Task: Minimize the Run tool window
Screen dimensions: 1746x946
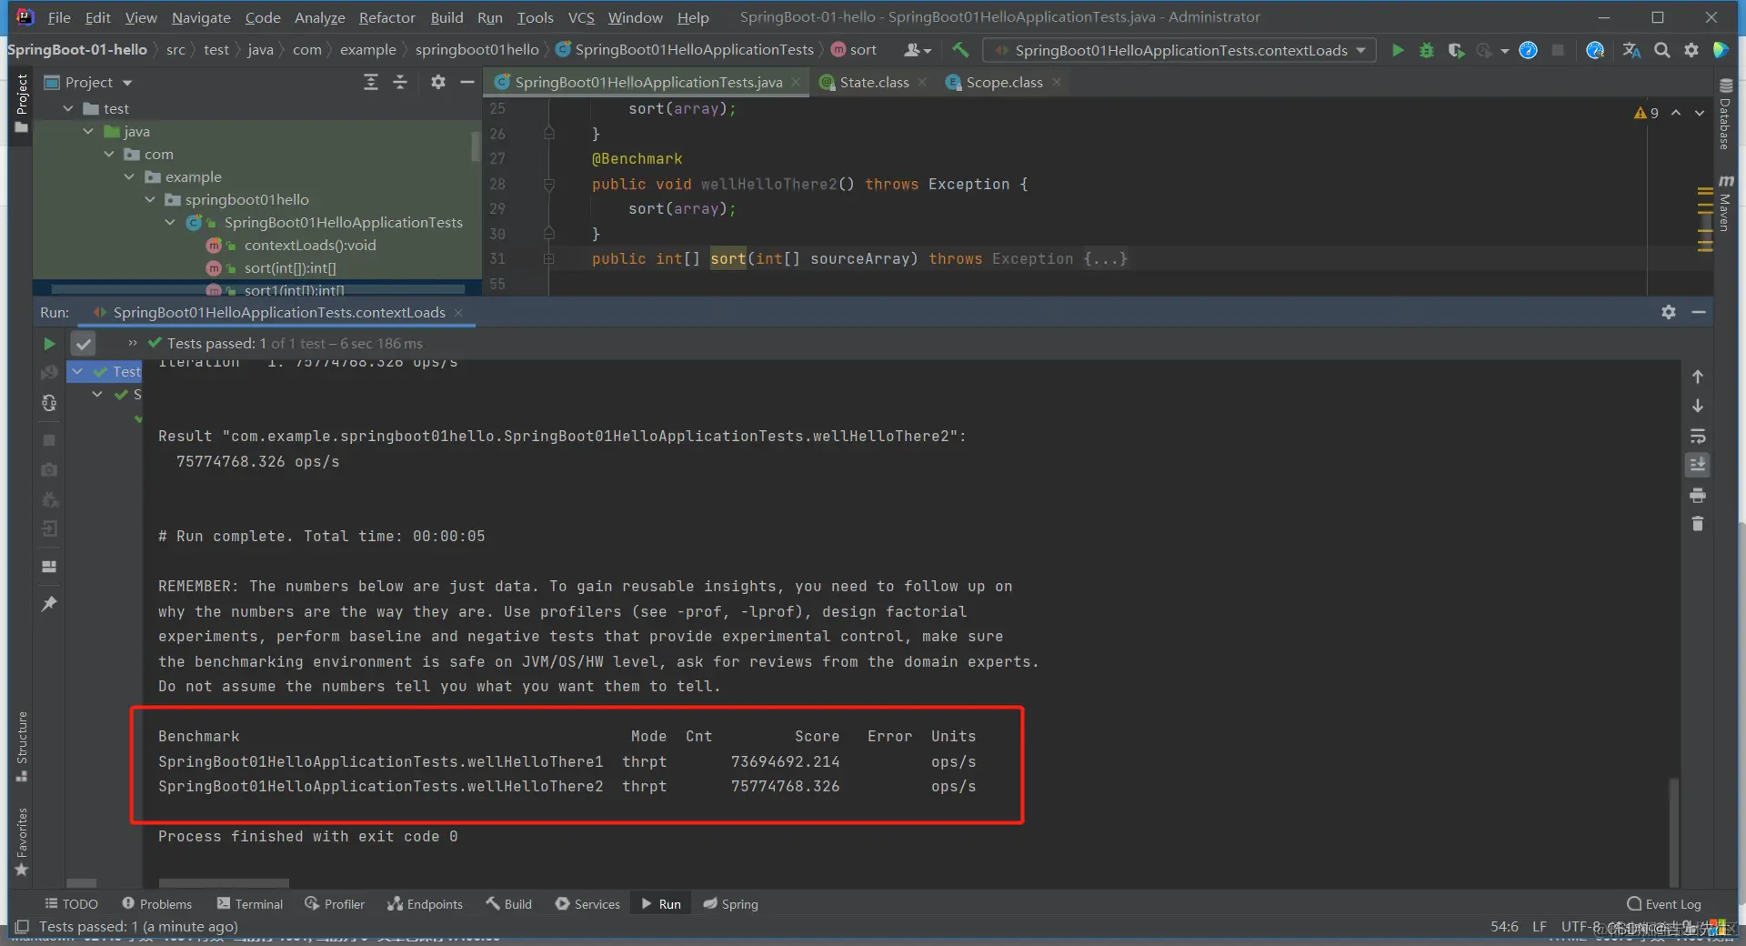Action: (1698, 312)
